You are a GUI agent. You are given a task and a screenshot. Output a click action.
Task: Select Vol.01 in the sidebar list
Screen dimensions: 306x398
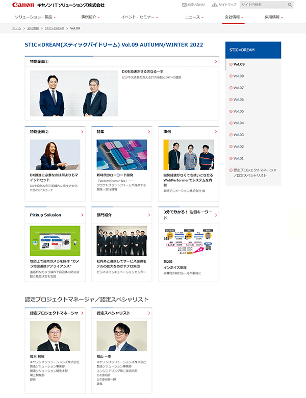point(239,158)
